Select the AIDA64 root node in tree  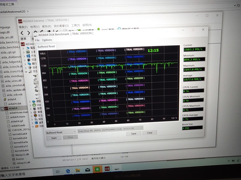28,44
